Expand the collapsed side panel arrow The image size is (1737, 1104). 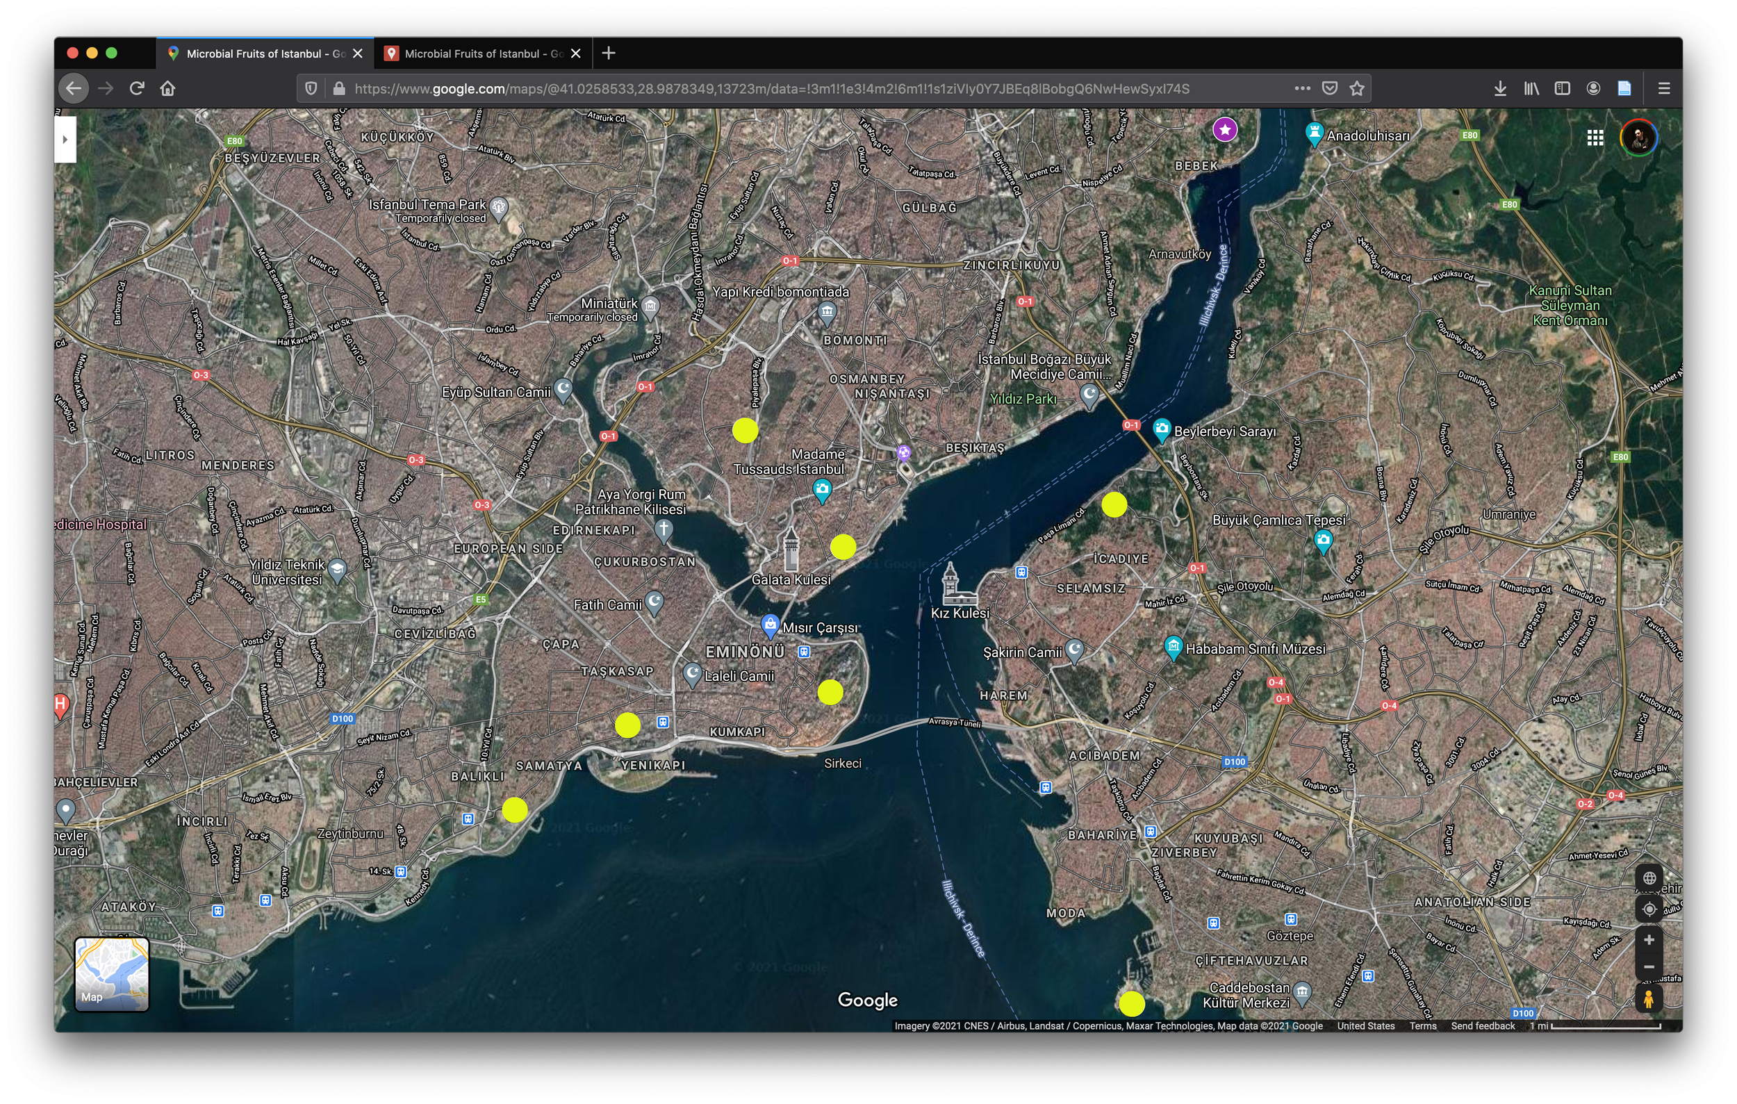65,138
